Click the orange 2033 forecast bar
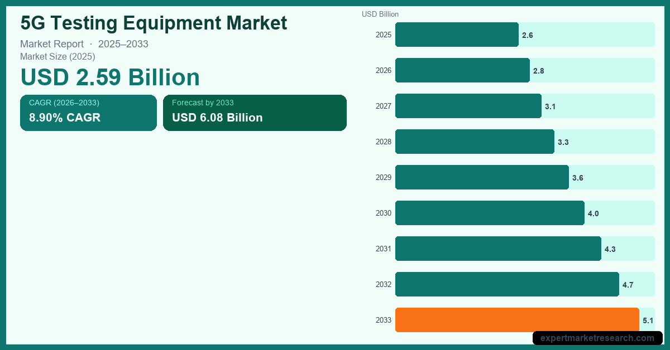The width and height of the screenshot is (670, 350). click(517, 320)
